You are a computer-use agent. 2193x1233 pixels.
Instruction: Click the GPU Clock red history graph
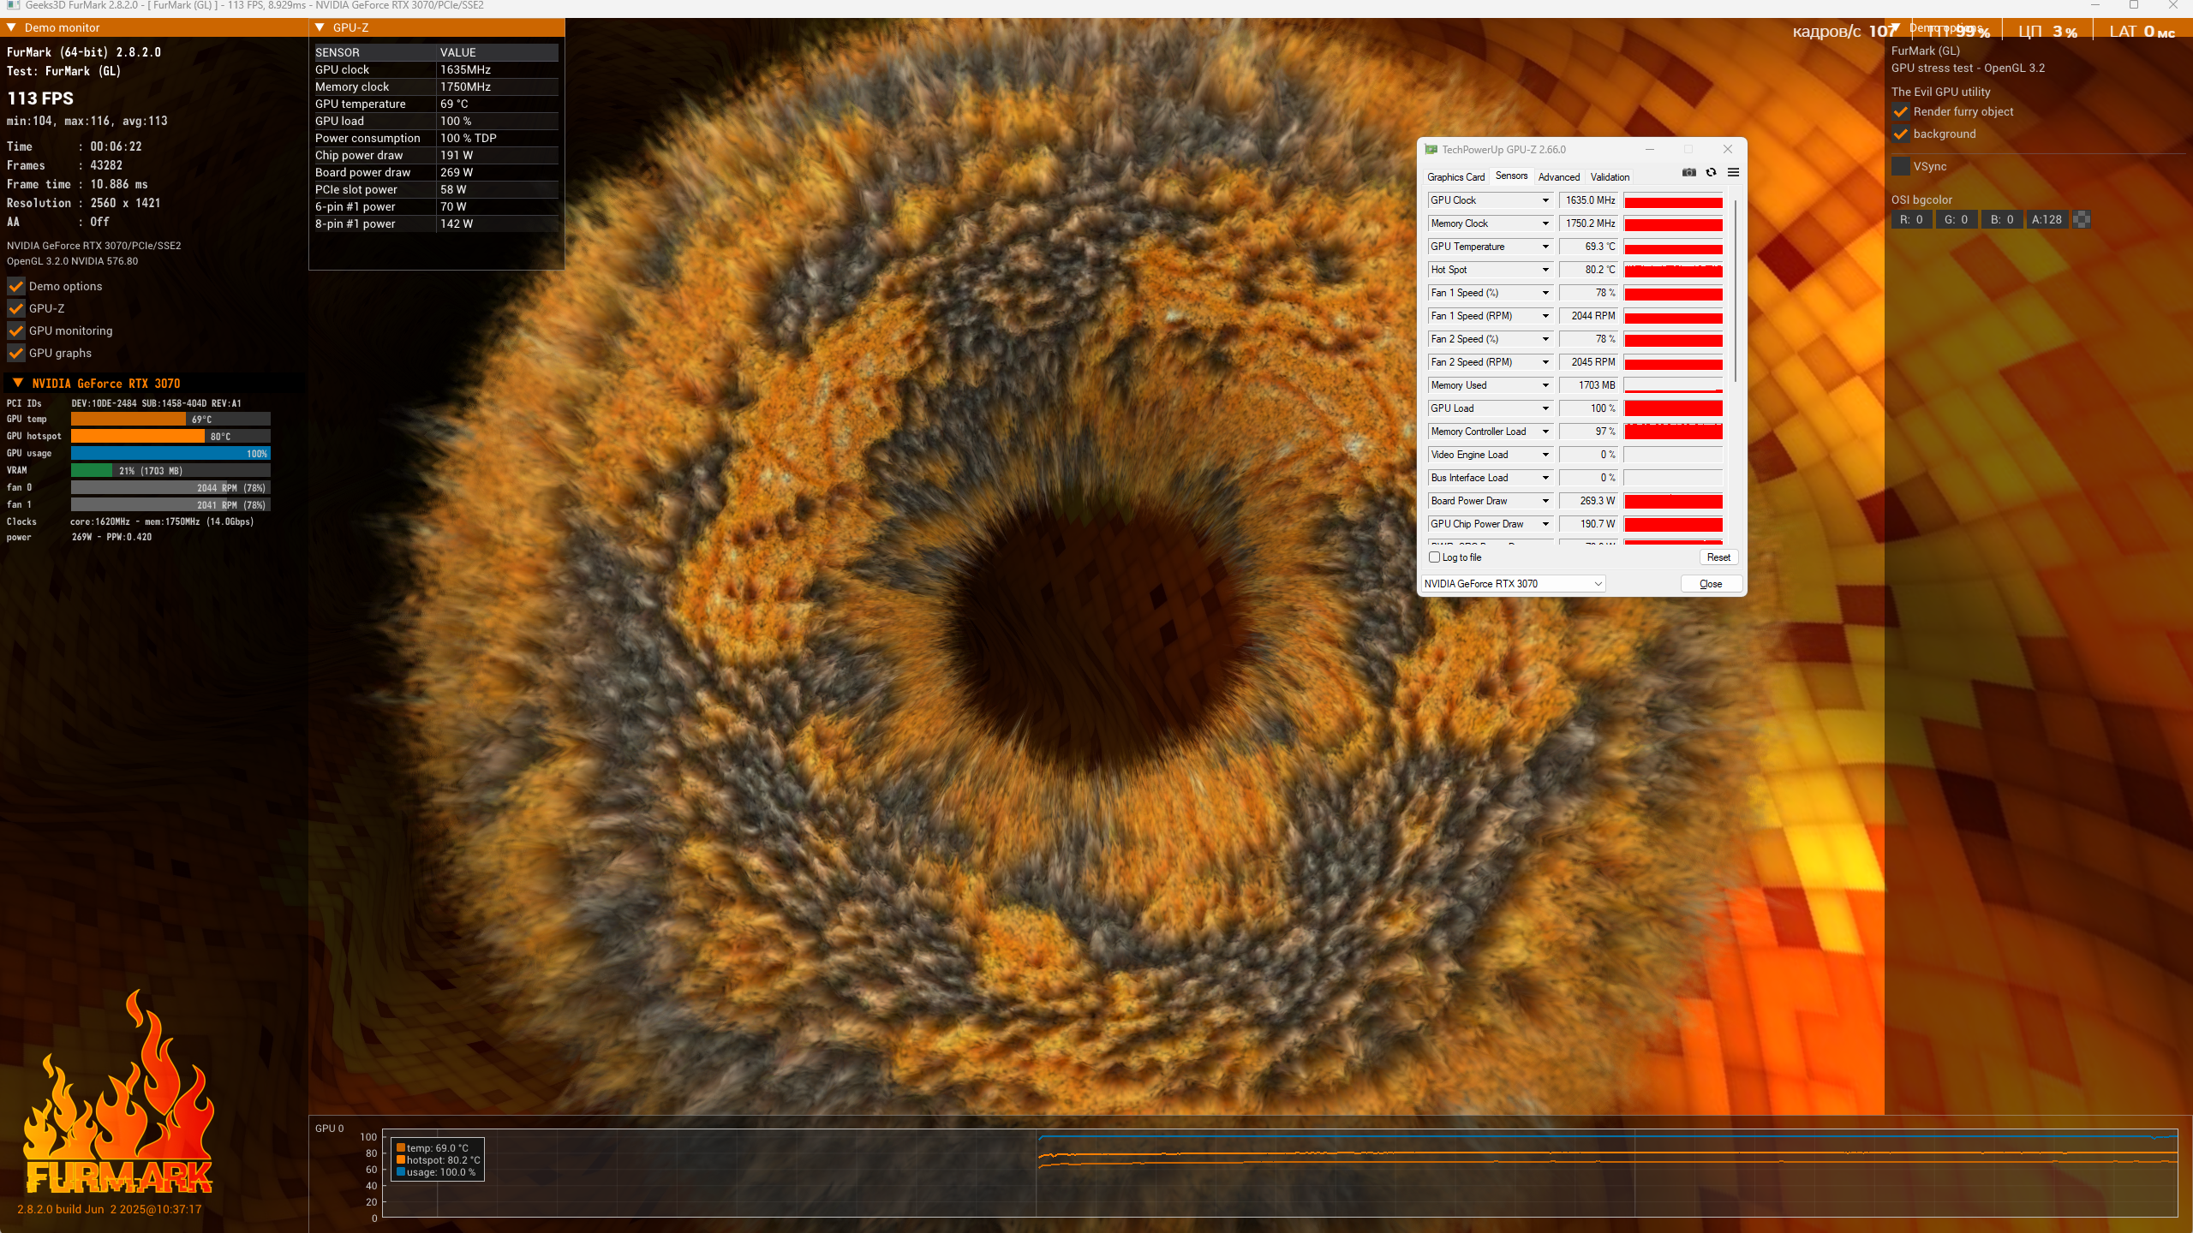tap(1673, 200)
